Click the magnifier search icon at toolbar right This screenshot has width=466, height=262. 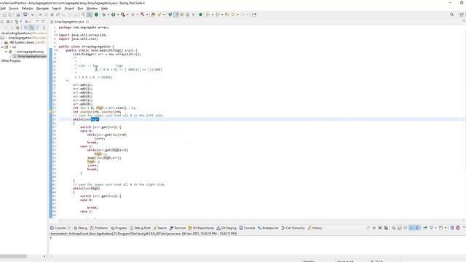451,15
